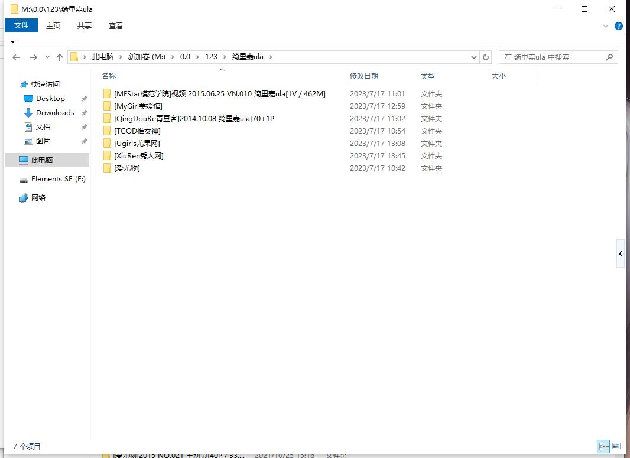Viewport: 630px width, 458px height.
Task: Open recent locations dropdown arrow
Action: [x=46, y=57]
